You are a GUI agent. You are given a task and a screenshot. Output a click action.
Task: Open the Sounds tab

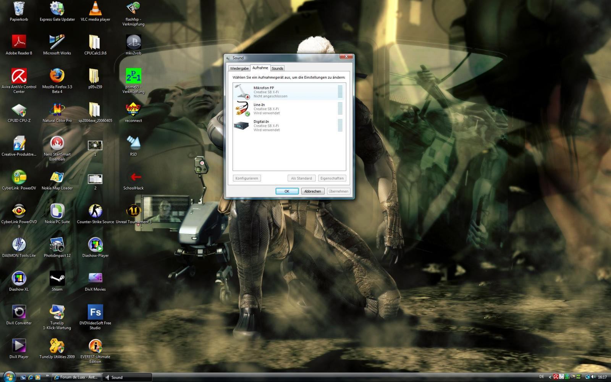click(x=277, y=68)
